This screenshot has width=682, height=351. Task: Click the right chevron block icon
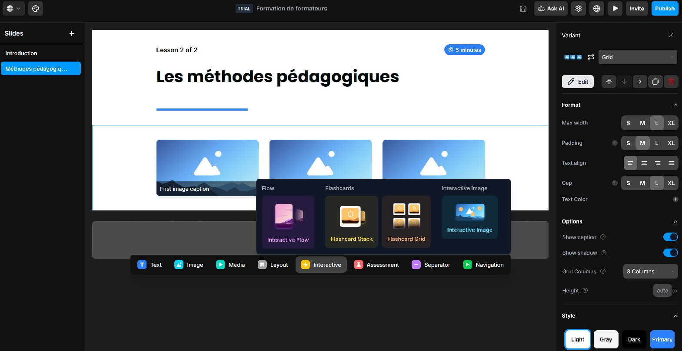click(640, 82)
